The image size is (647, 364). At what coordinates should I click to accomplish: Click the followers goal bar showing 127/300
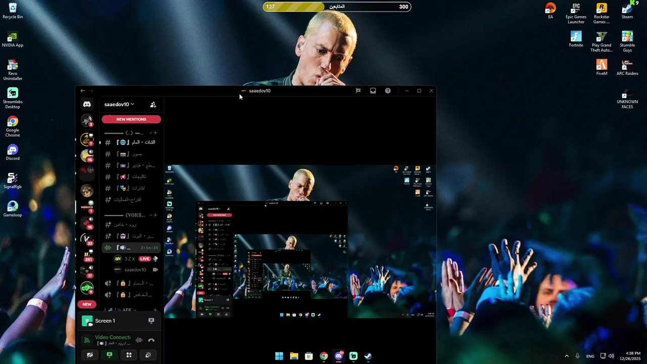click(337, 7)
